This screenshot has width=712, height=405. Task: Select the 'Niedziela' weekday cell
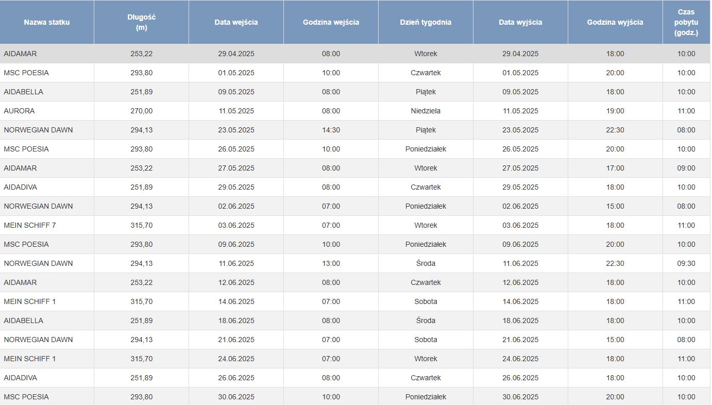click(x=426, y=111)
